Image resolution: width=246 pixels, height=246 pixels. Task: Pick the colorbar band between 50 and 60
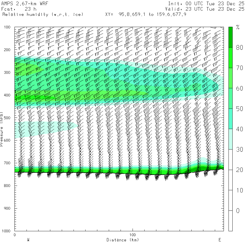click(230, 98)
